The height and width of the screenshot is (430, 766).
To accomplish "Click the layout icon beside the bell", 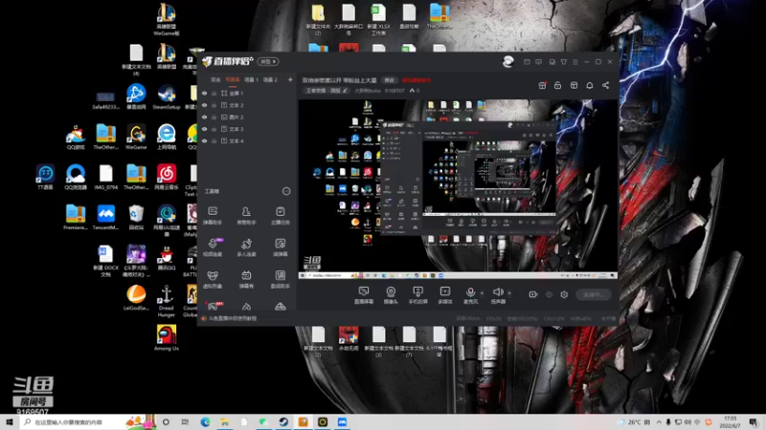I will pos(574,85).
